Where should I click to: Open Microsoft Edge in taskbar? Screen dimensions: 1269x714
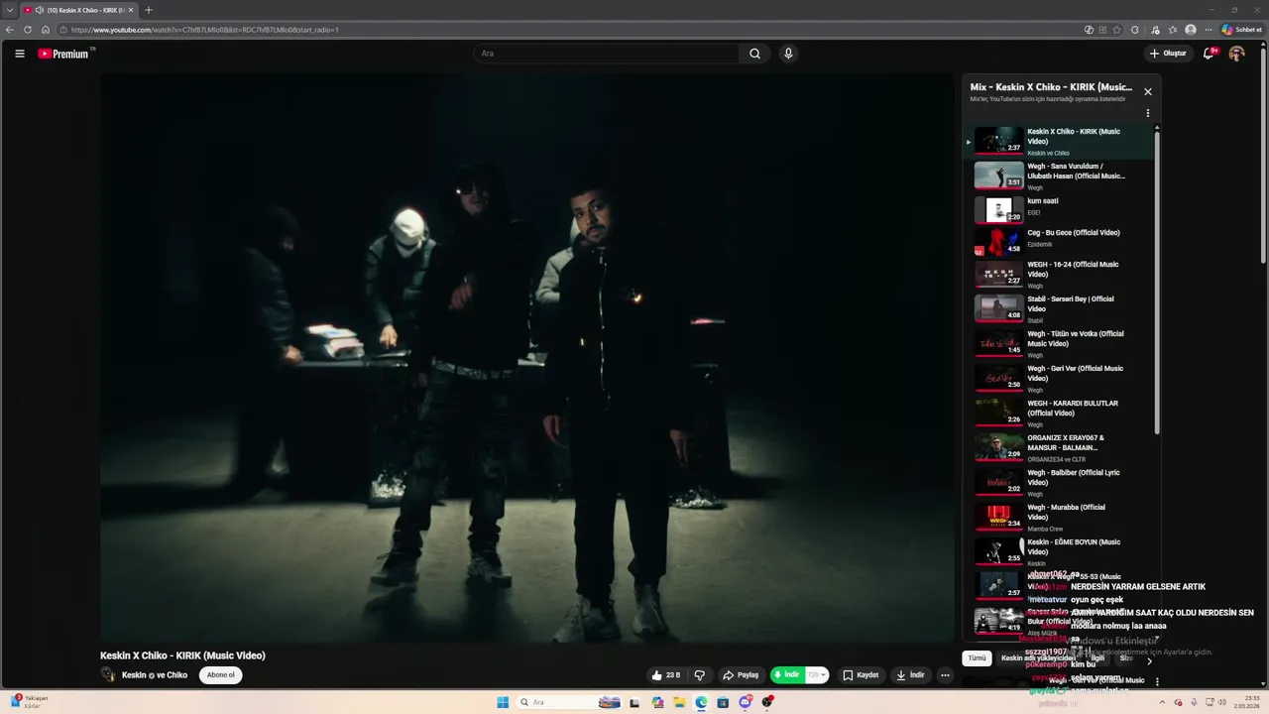[x=701, y=702]
